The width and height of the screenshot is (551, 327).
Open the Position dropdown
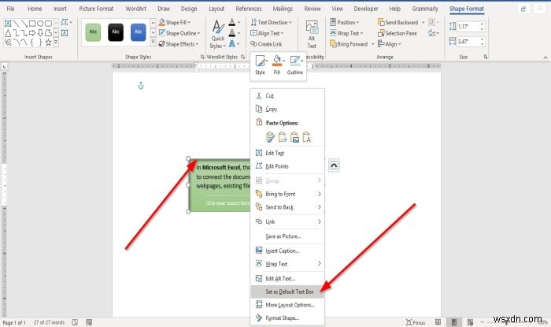345,22
